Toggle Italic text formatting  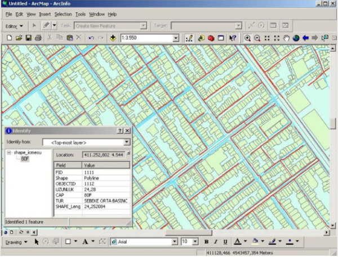pyautogui.click(x=215, y=241)
